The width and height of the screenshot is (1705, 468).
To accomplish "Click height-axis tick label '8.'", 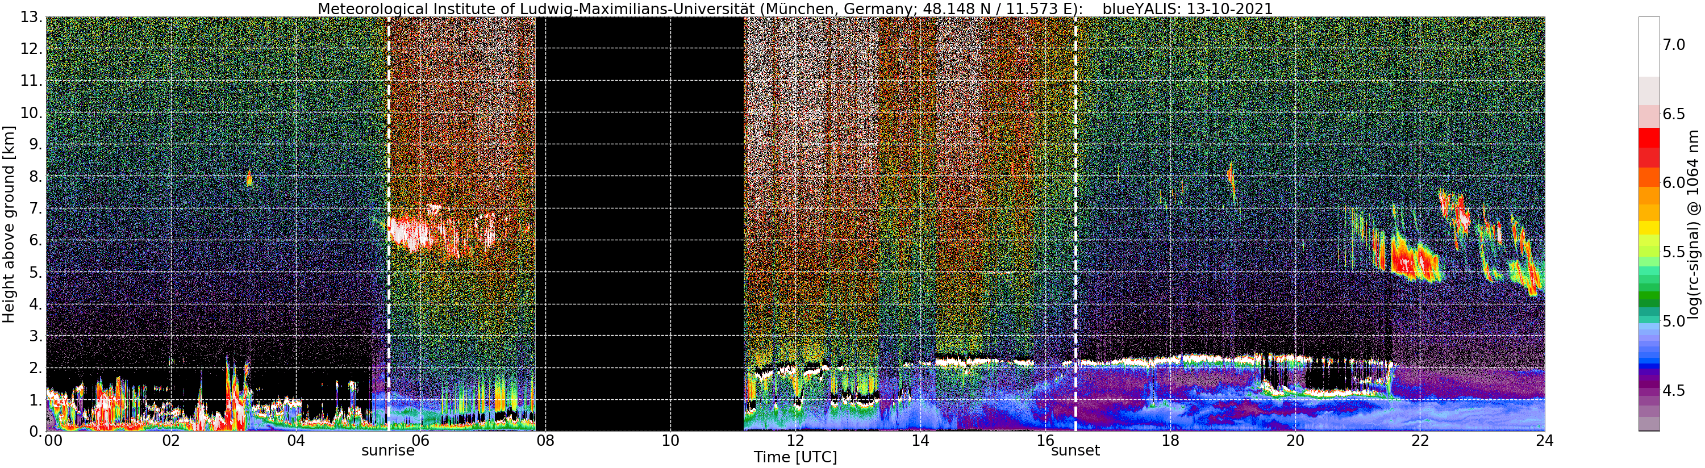I will [35, 177].
